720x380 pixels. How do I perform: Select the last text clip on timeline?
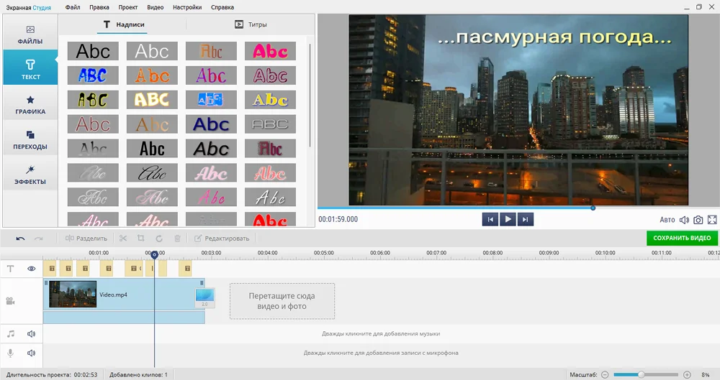click(x=185, y=269)
